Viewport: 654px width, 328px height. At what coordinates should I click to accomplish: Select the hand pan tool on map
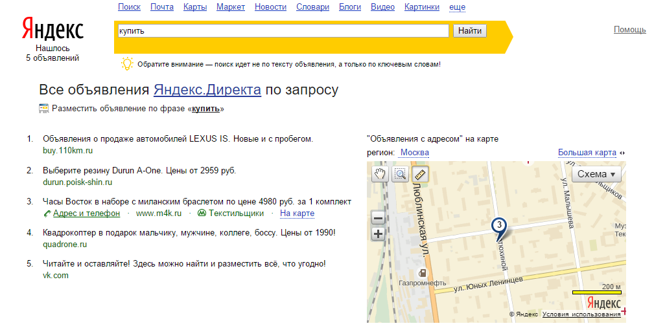[380, 174]
